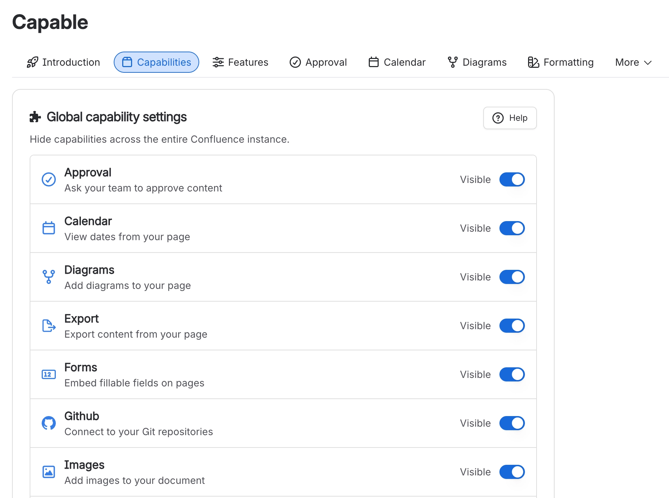This screenshot has width=669, height=498.
Task: Switch to the Features tab
Action: pos(241,62)
